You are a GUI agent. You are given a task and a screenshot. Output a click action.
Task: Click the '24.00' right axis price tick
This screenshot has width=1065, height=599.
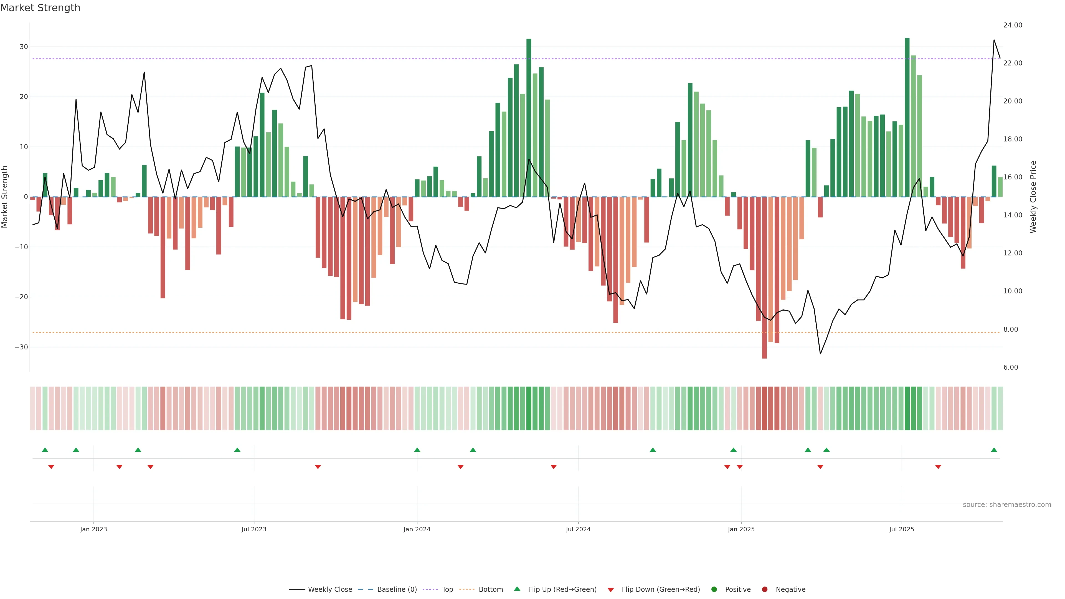pyautogui.click(x=1013, y=25)
